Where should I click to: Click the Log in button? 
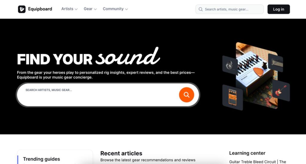pos(279,9)
